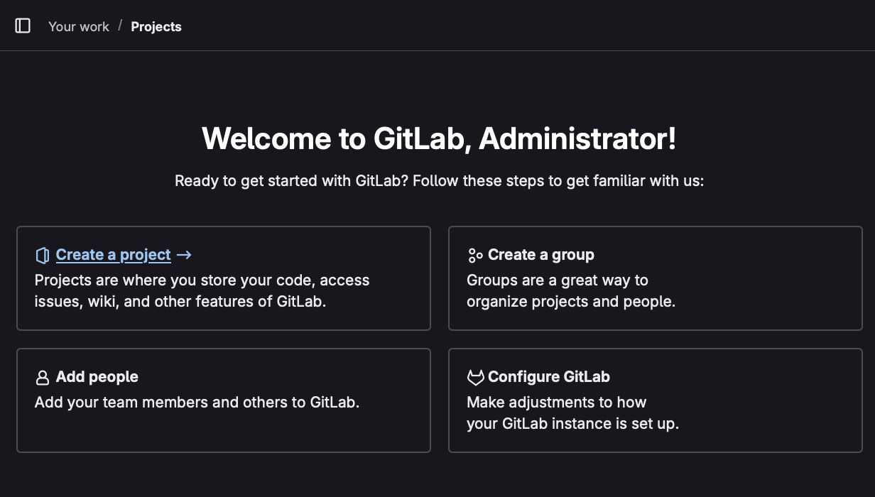The image size is (875, 497).
Task: Click the second description line mentioning wiki
Action: coord(180,301)
